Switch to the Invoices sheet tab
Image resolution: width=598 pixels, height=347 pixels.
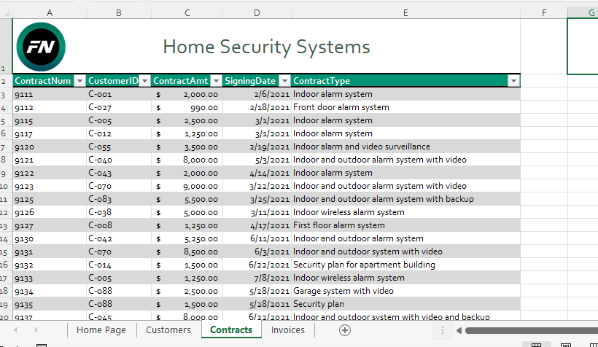pos(288,330)
